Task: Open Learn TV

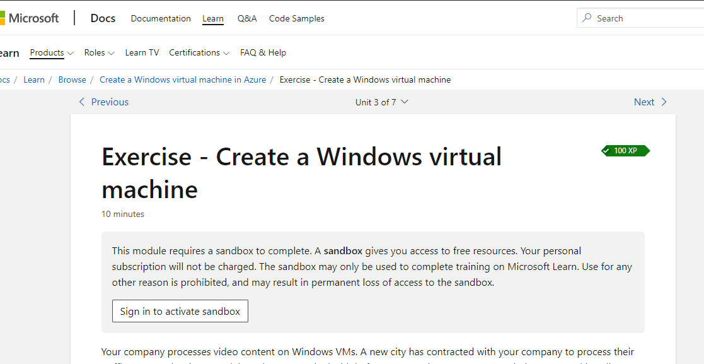Action: (142, 52)
